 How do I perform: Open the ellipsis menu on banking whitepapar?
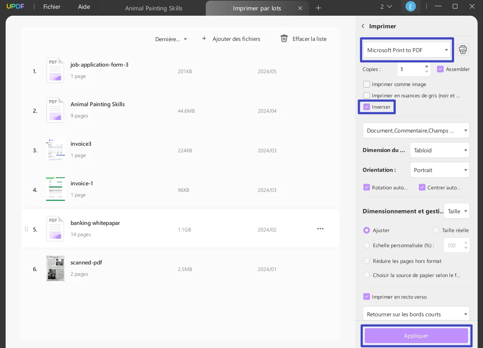[320, 229]
